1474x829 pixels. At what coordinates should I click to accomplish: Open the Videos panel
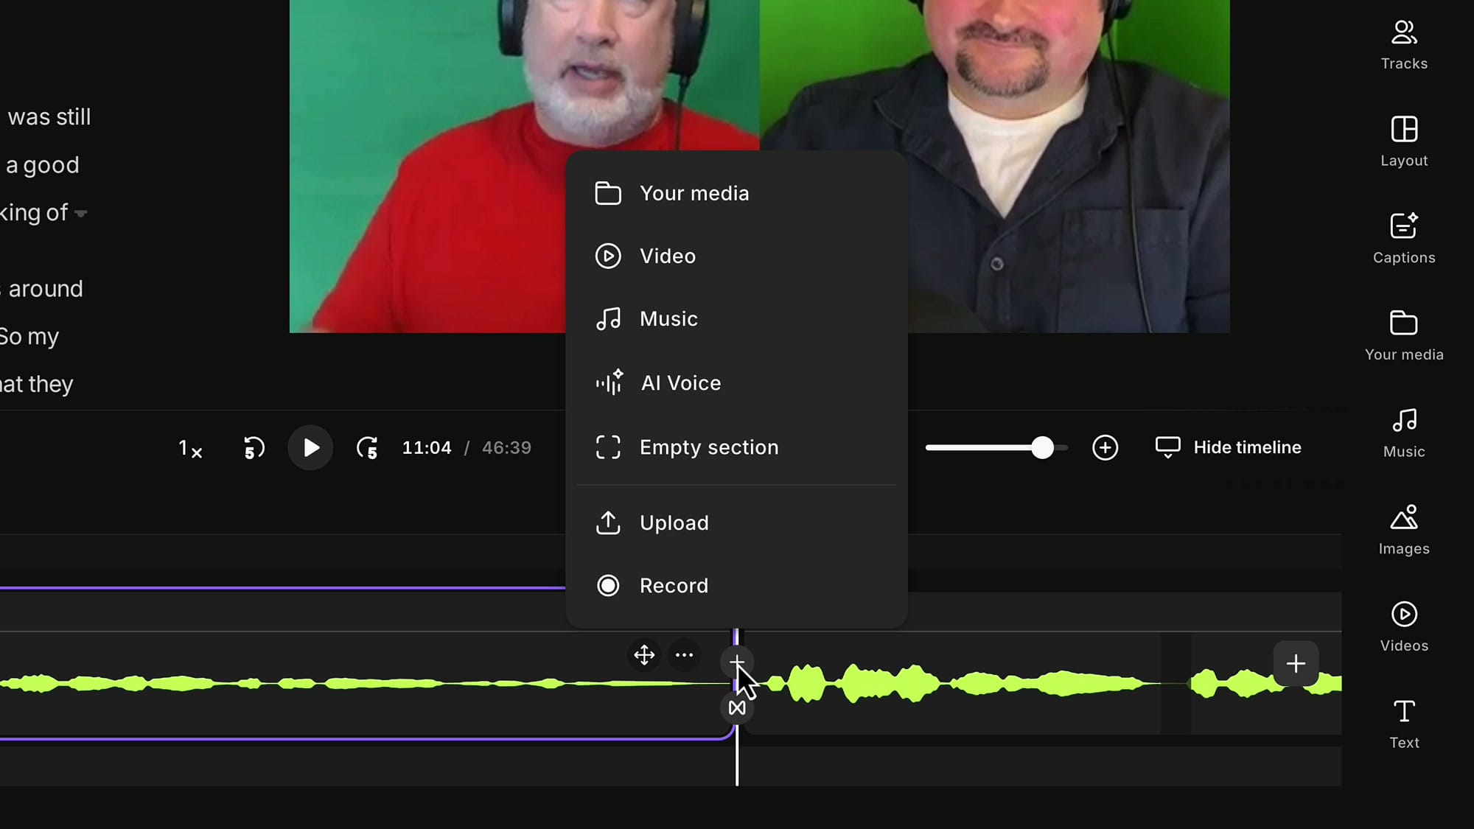[1403, 626]
